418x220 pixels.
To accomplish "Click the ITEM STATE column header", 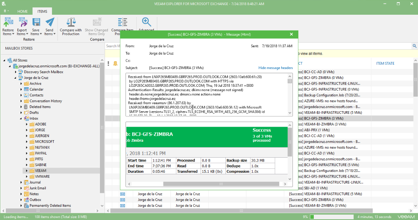I will pos(385,64).
